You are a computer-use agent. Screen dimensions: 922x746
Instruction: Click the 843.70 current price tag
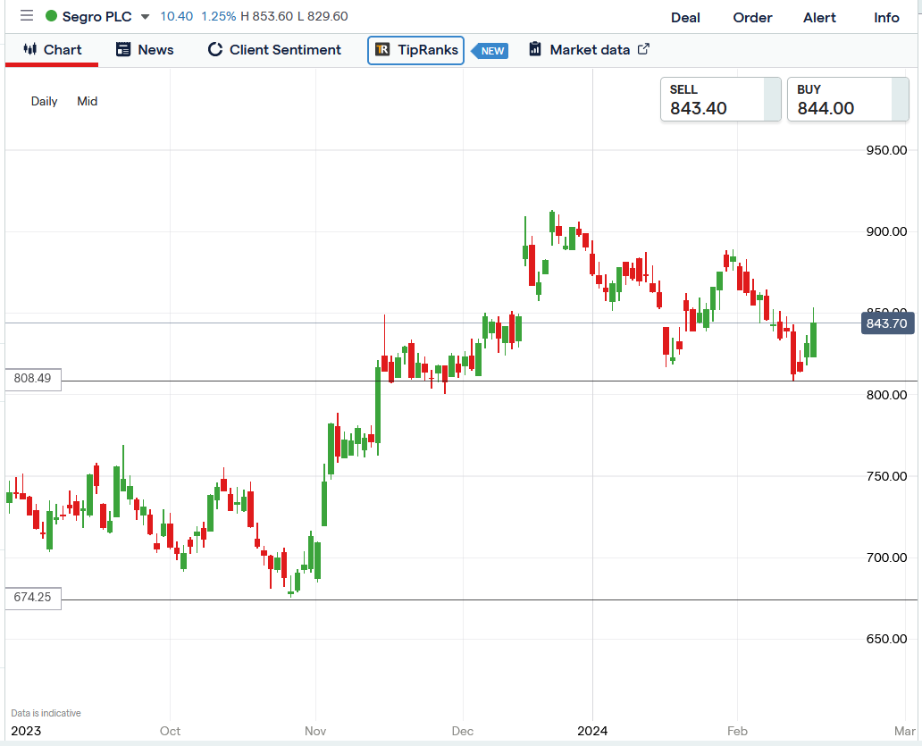pyautogui.click(x=887, y=323)
